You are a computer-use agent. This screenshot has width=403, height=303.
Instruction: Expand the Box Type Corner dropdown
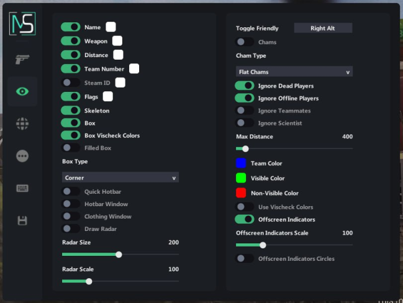(x=120, y=178)
